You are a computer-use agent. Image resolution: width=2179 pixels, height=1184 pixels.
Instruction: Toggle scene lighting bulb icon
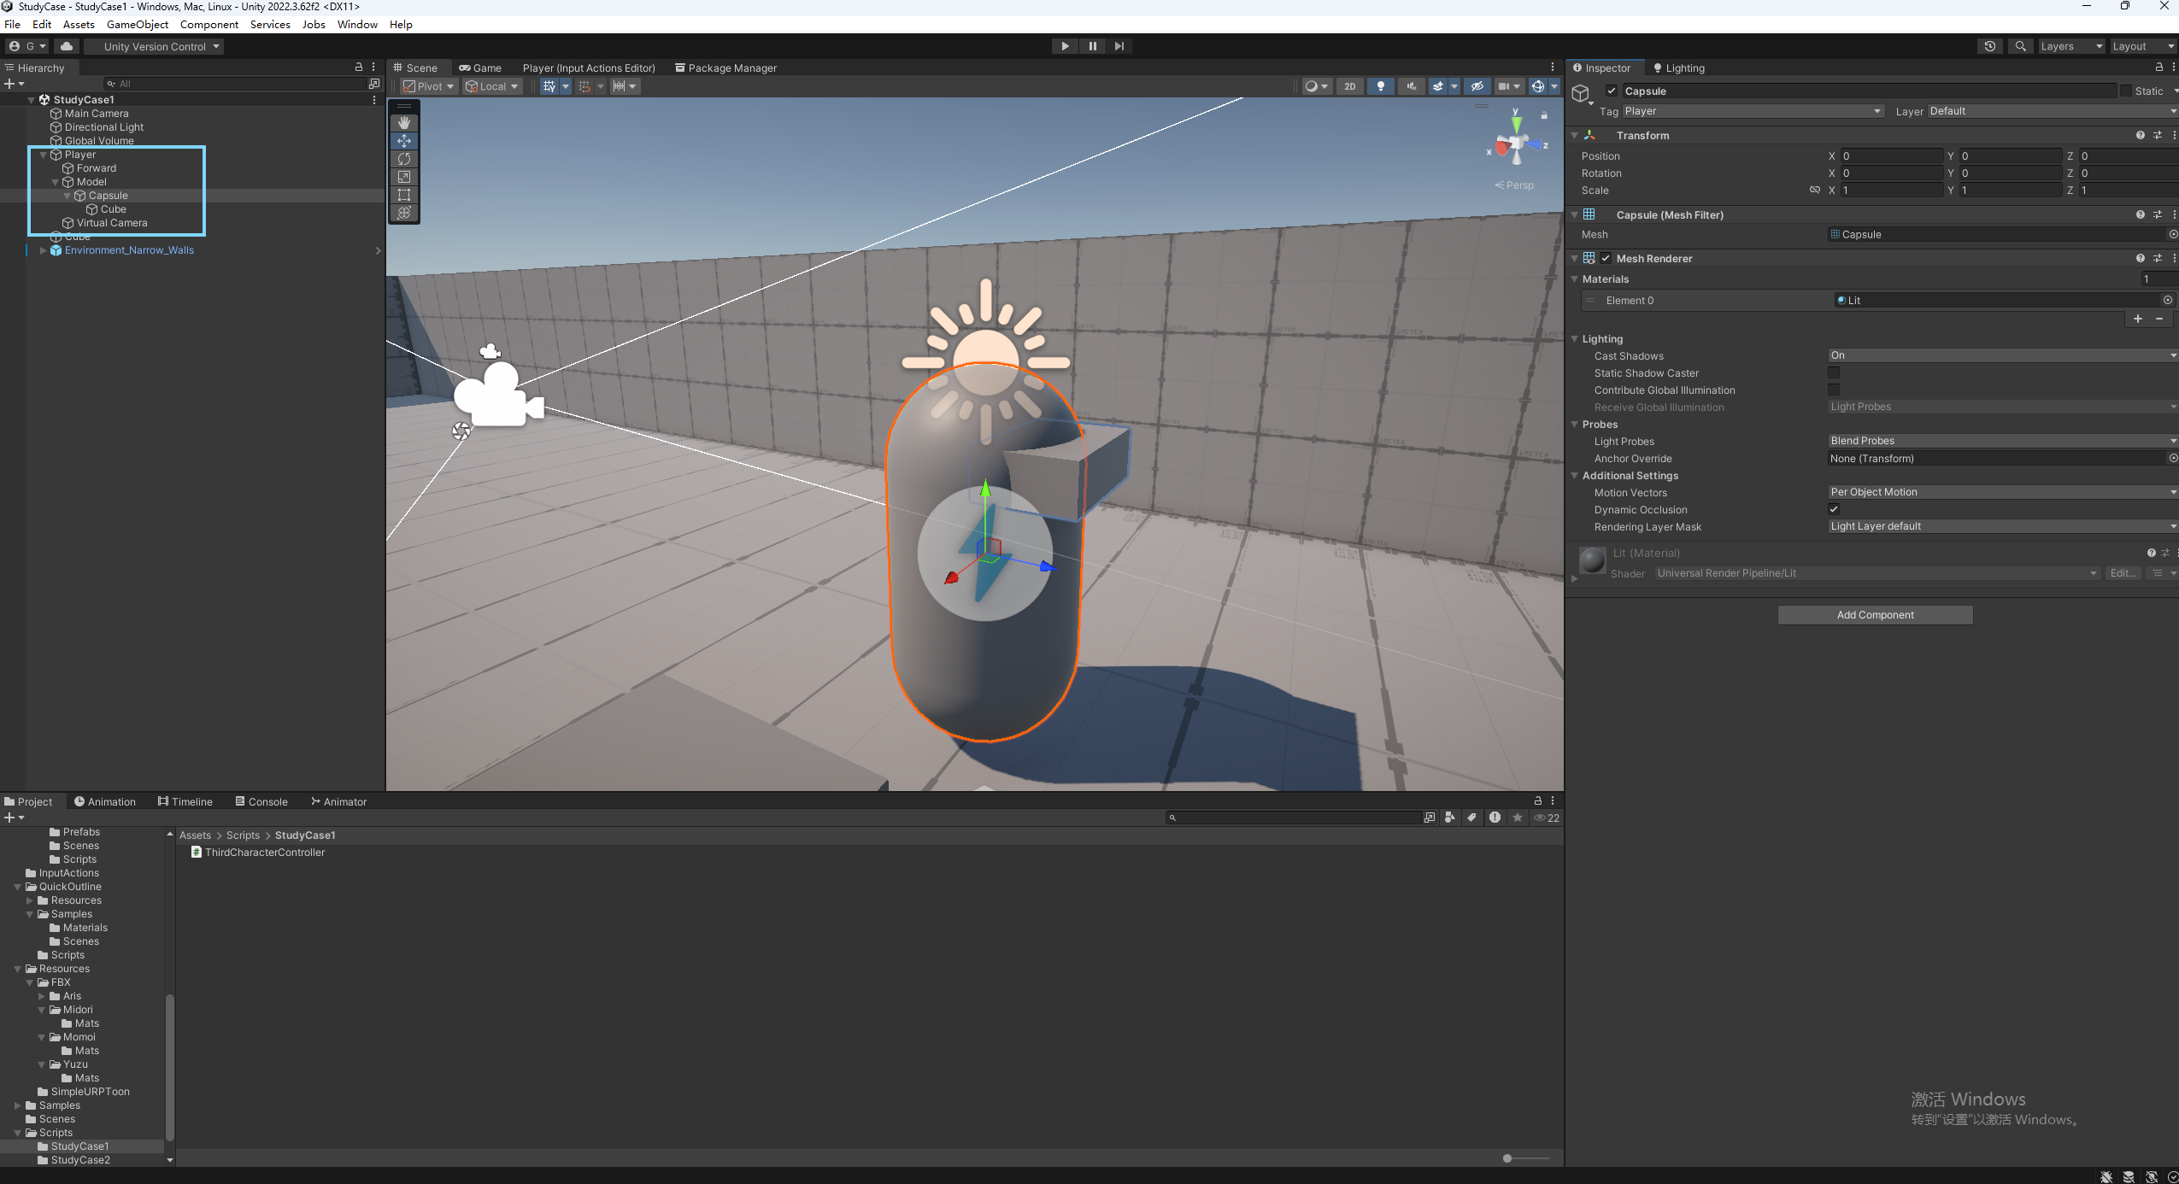pos(1381,86)
